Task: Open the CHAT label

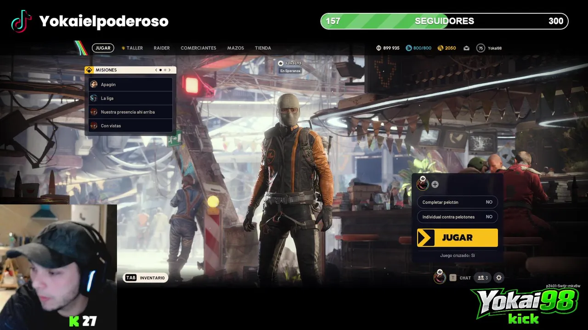Action: click(x=465, y=278)
